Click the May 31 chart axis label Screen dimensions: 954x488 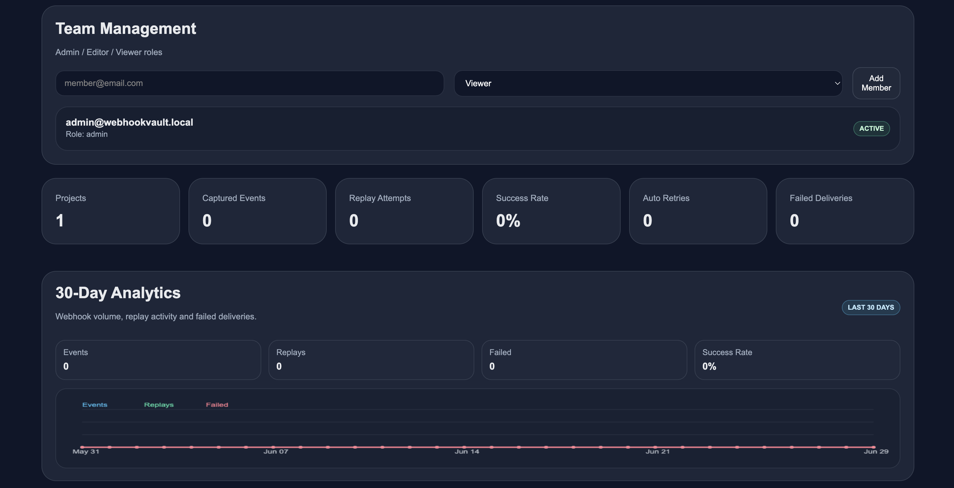(x=86, y=451)
